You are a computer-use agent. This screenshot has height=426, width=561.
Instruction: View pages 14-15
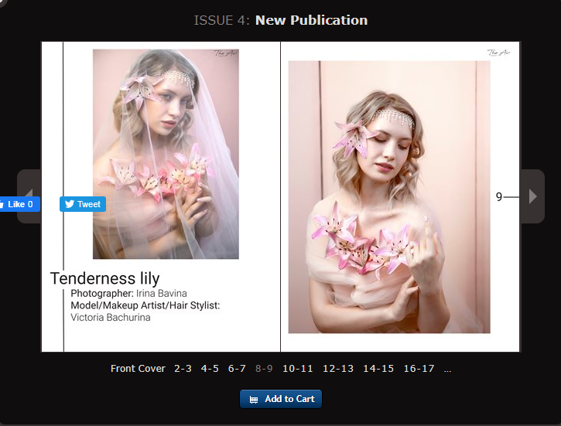click(378, 369)
